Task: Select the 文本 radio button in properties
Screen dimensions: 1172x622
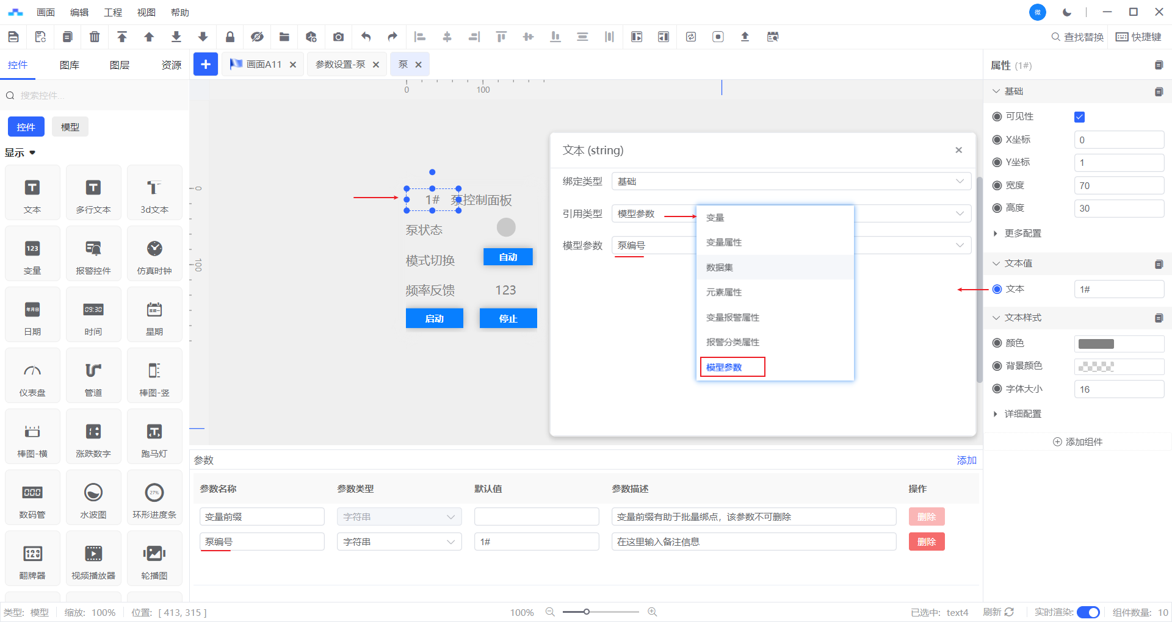Action: (997, 289)
